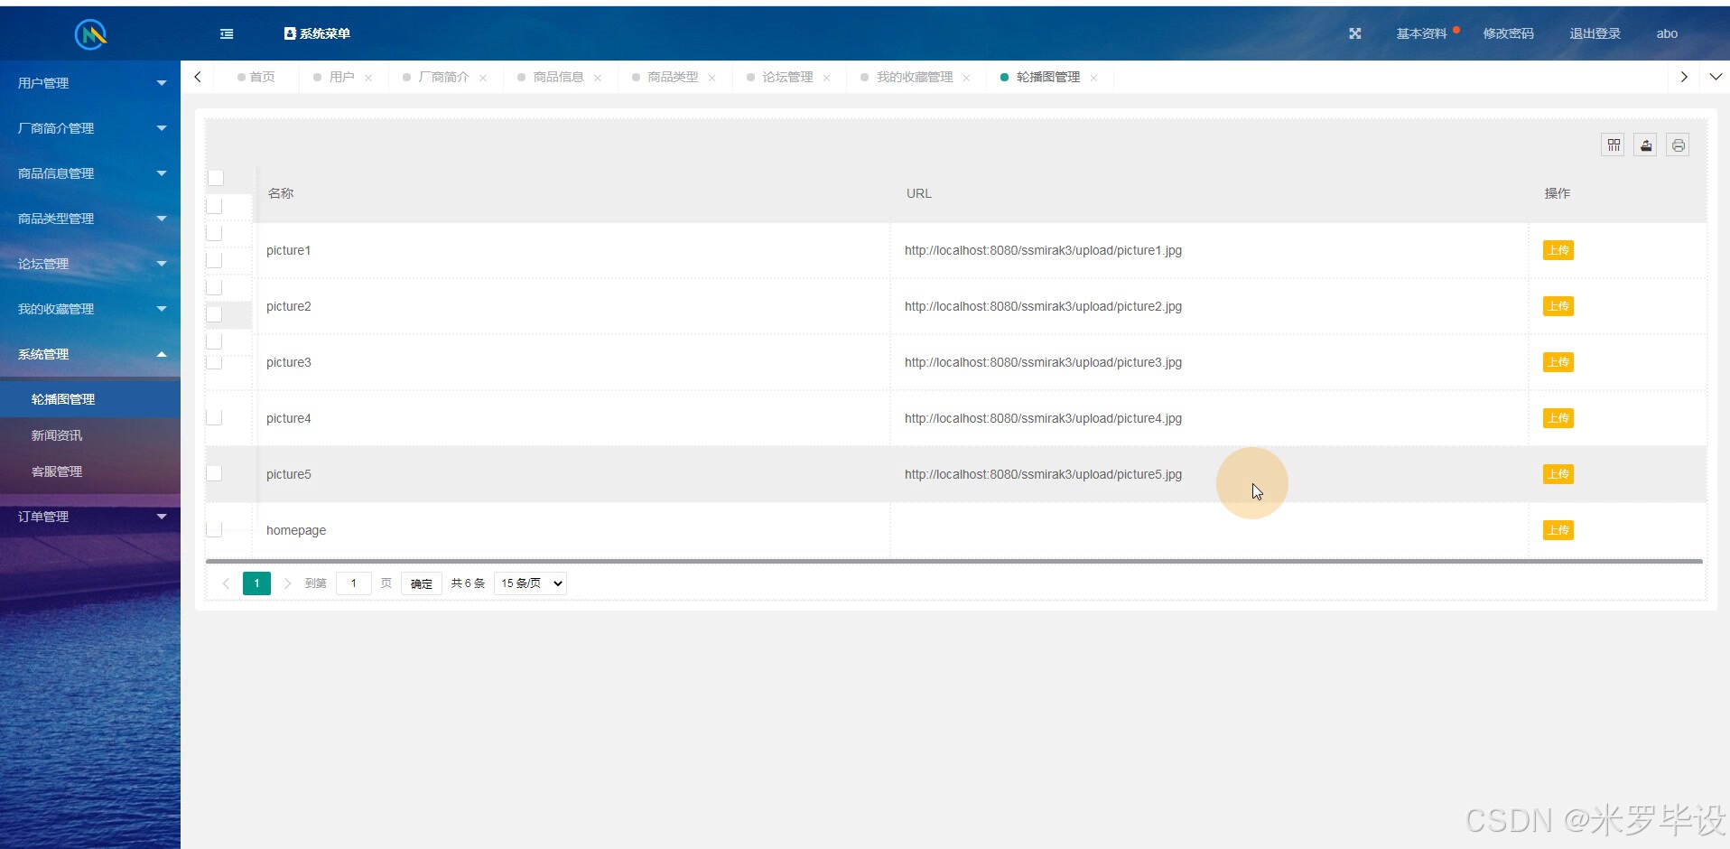Screen dimensions: 1730x849
Task: Go to previous page arrow
Action: [x=226, y=583]
